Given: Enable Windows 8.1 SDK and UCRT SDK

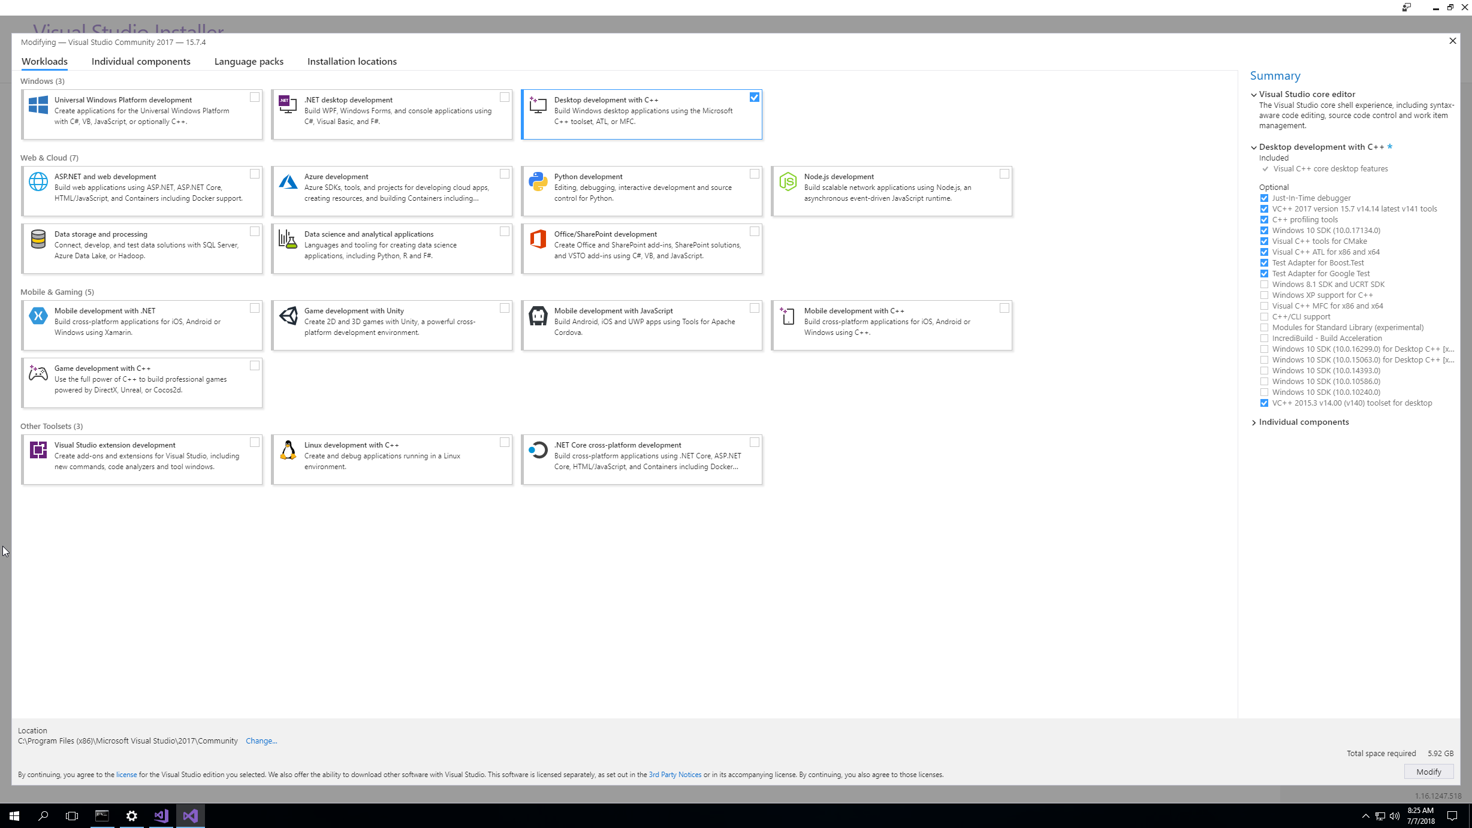Looking at the screenshot, I should click(x=1265, y=284).
